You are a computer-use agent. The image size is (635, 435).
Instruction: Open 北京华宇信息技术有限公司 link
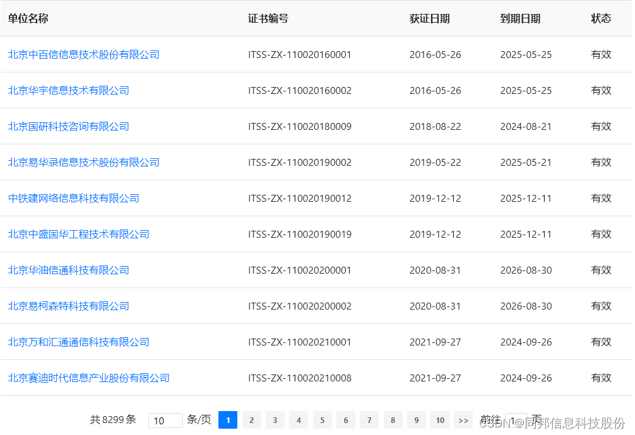click(68, 91)
